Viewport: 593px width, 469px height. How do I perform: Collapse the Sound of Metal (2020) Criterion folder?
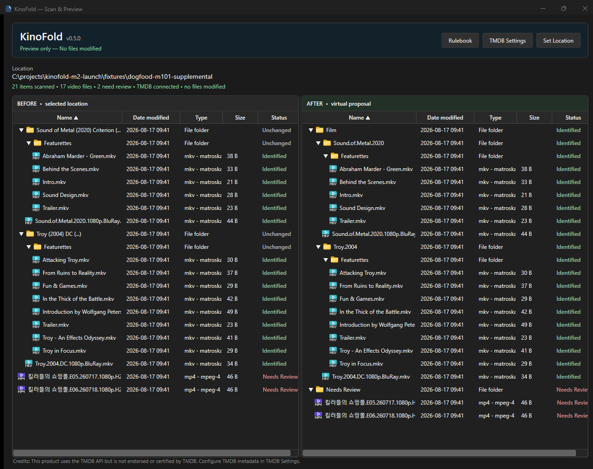point(21,130)
